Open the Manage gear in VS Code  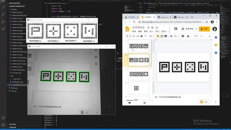click(x=3, y=125)
